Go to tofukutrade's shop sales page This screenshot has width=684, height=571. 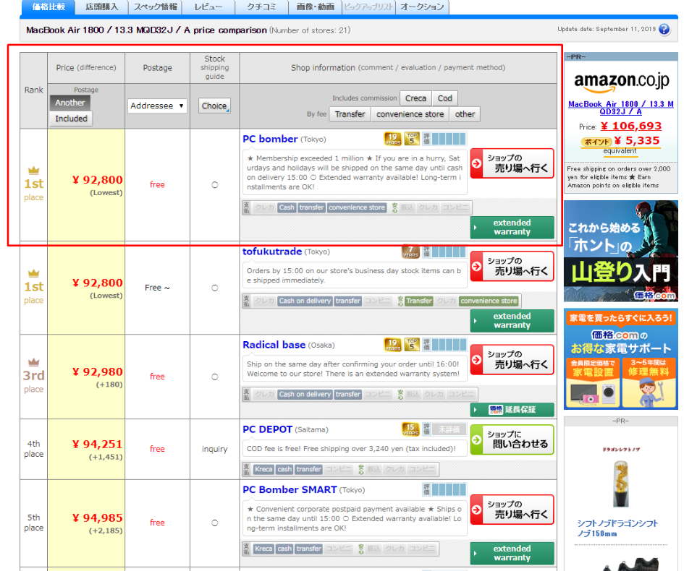click(512, 266)
